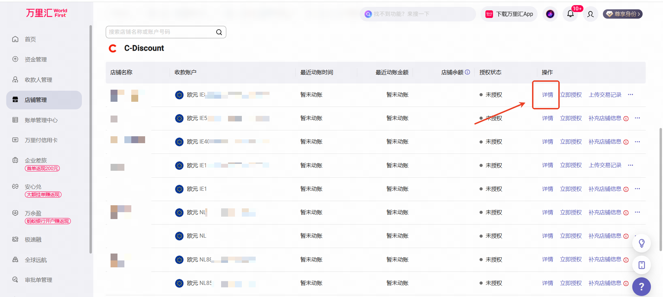Select 万里付信用卡 in sidebar
This screenshot has width=663, height=297.
click(x=41, y=140)
